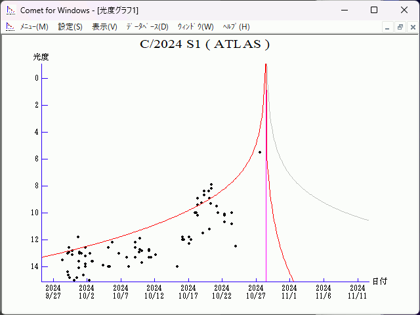Screen dimensions: 420x315
Task: Expand the ウィンドウ(W) window menu
Action: (x=195, y=27)
